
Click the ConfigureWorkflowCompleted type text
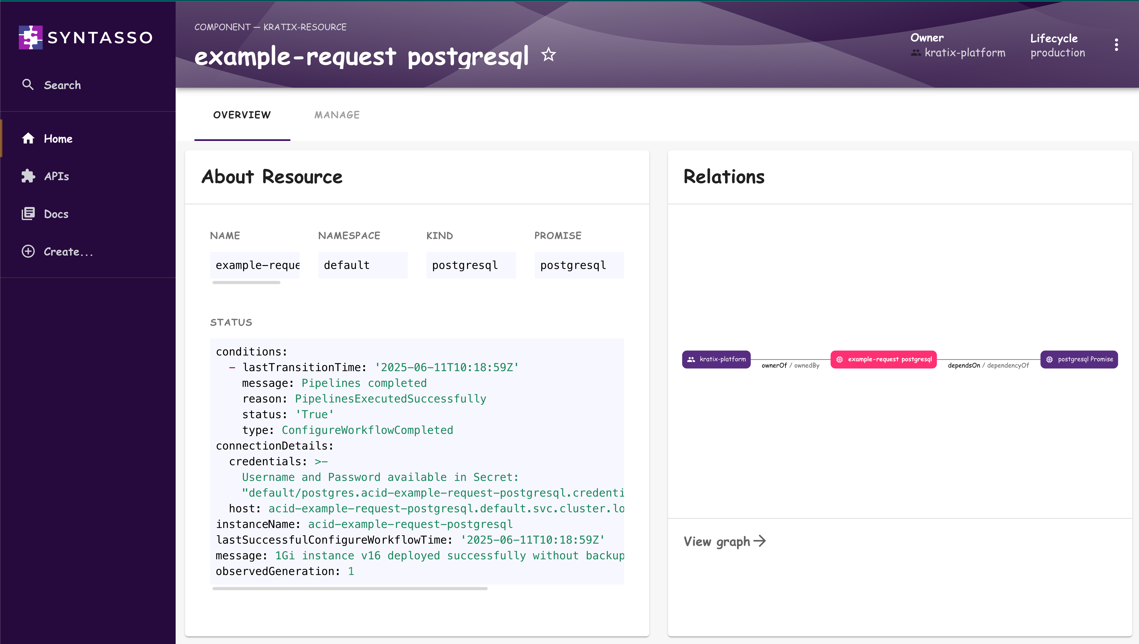click(x=367, y=430)
